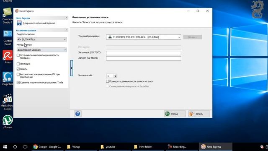Screen dimensions: 268x151
Task: Click the Nero Express taskbar item
Action: 216,147
